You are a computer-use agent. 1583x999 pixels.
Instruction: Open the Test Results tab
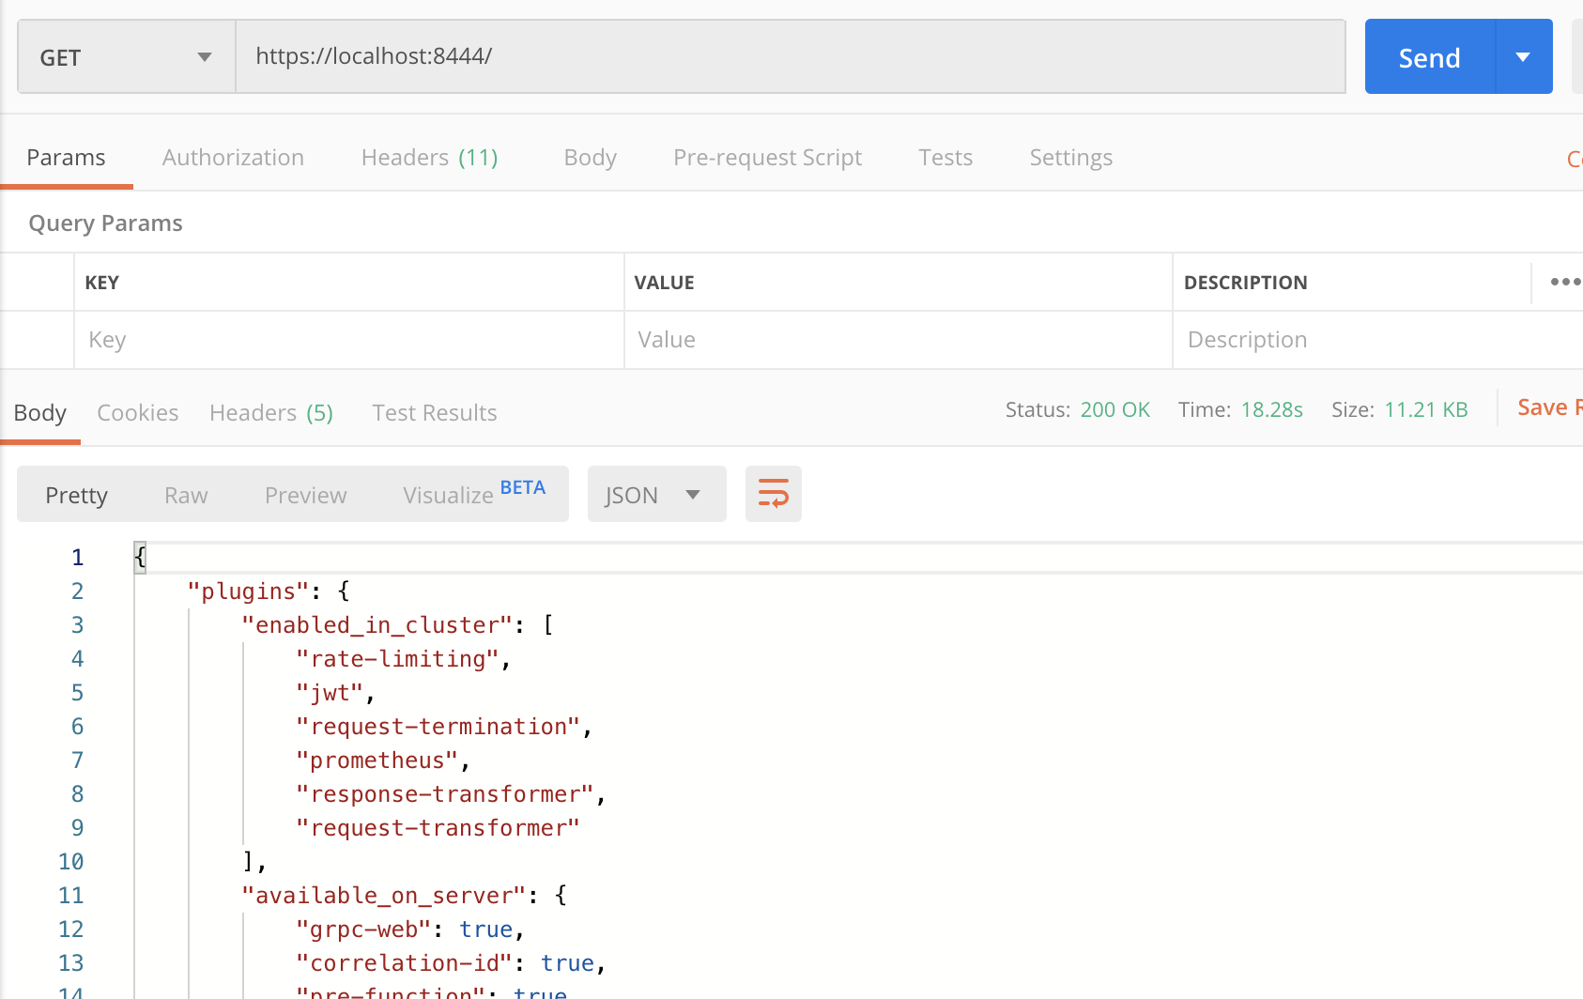coord(434,412)
